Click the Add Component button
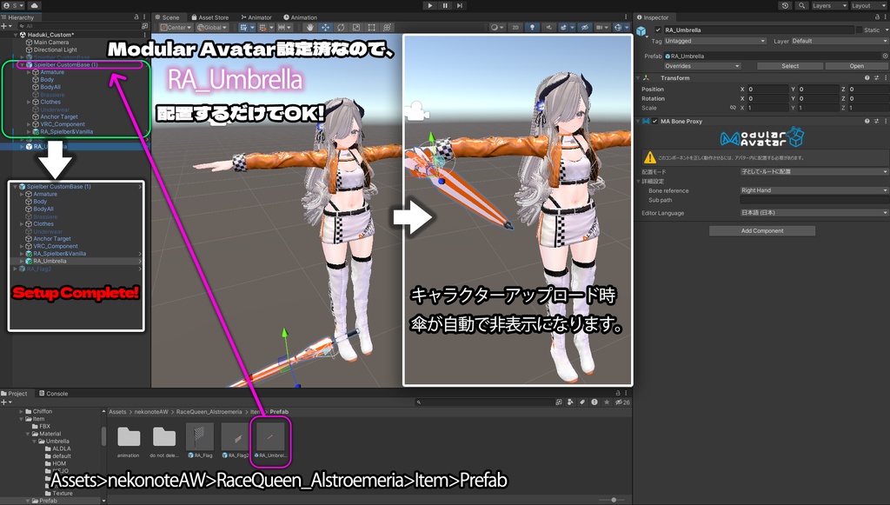This screenshot has height=505, width=890. [761, 231]
